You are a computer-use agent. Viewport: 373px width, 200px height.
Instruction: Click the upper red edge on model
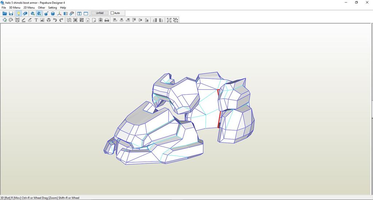(219, 93)
